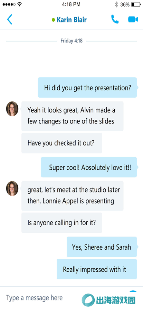This screenshot has height=309, width=143.
Task: Start a voice call with phone icon
Action: point(115,19)
